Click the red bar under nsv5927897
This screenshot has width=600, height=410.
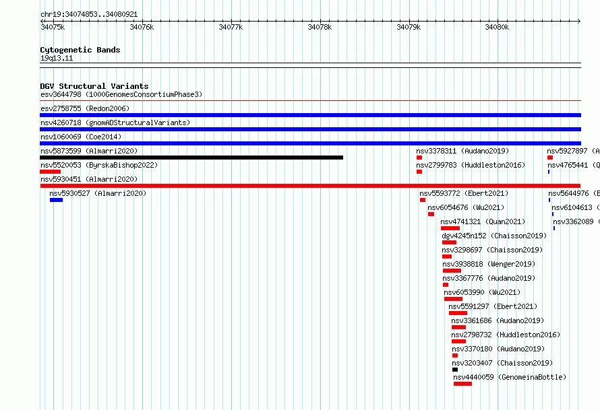[x=550, y=158]
